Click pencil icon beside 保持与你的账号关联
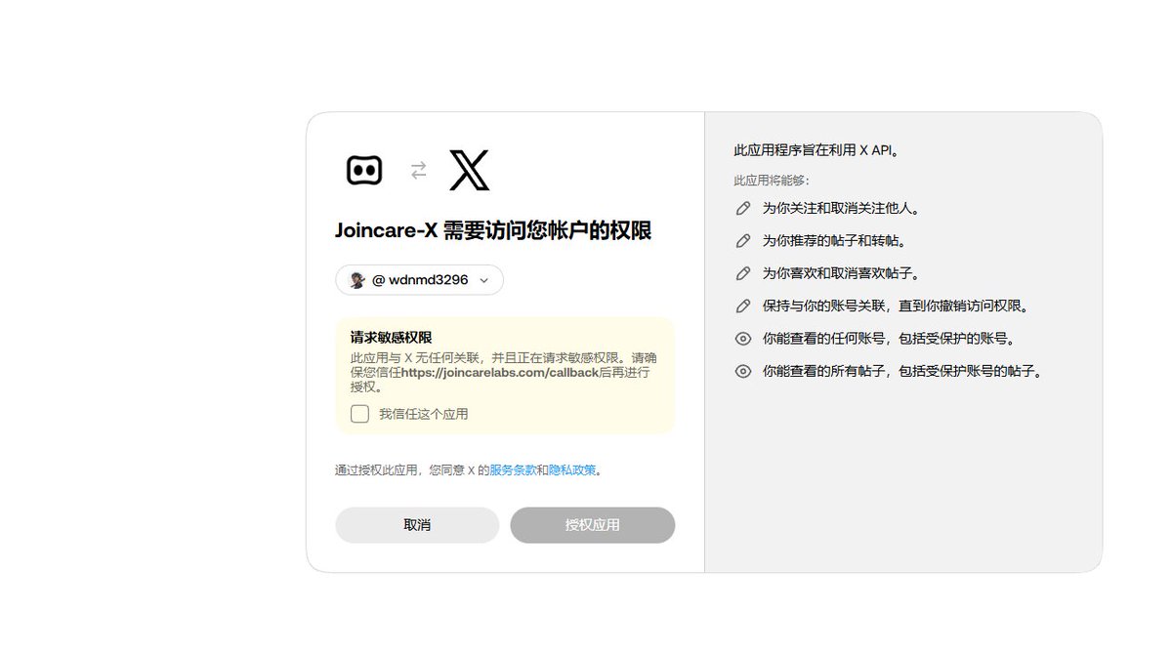Viewport: 1172px width, 652px height. pos(743,306)
